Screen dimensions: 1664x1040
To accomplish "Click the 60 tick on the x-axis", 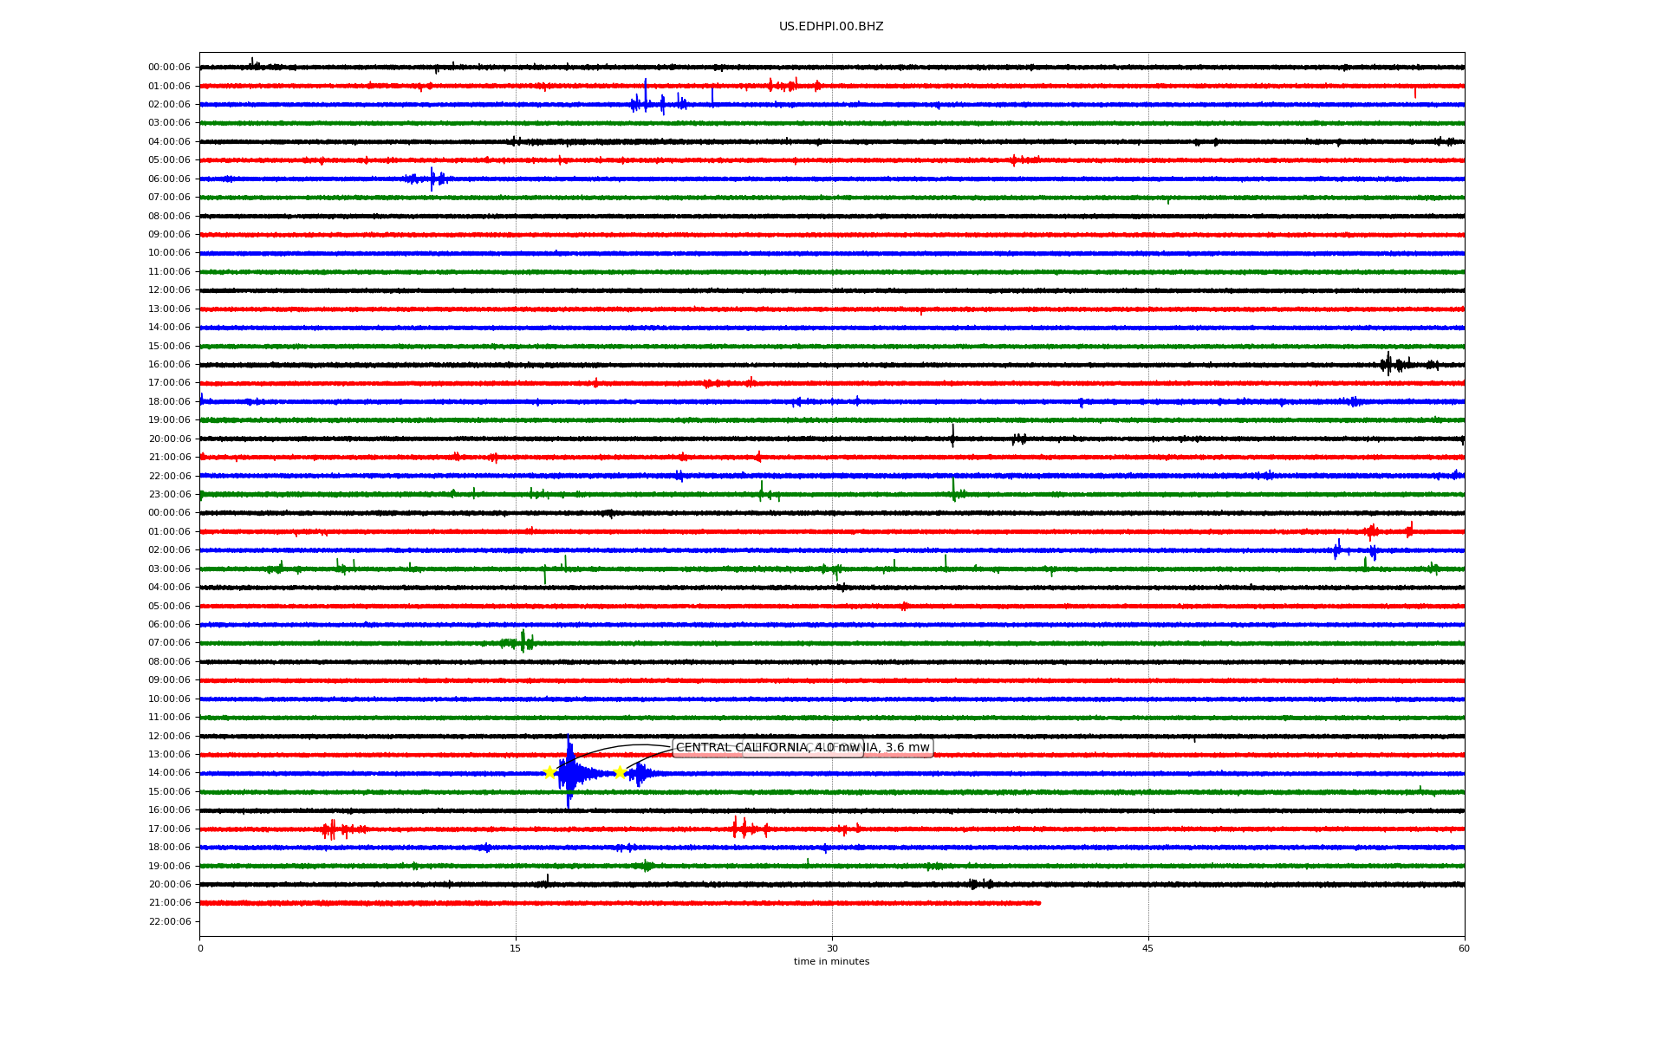I will click(1463, 948).
